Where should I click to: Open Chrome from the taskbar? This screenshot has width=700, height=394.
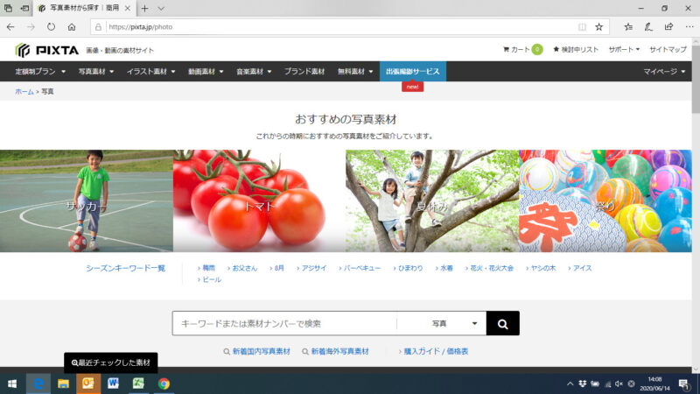pyautogui.click(x=164, y=383)
